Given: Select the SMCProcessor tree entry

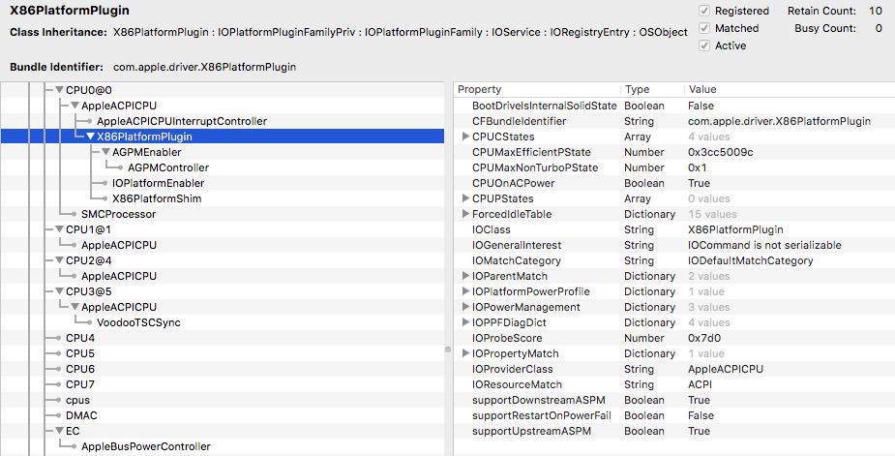Looking at the screenshot, I should click(x=118, y=214).
